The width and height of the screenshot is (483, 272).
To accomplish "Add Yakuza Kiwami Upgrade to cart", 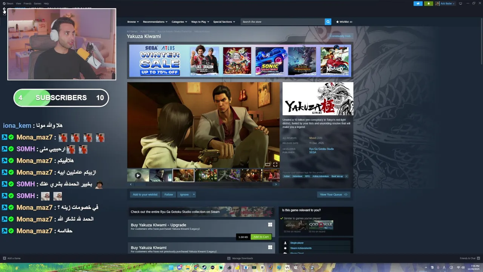I will [261, 237].
